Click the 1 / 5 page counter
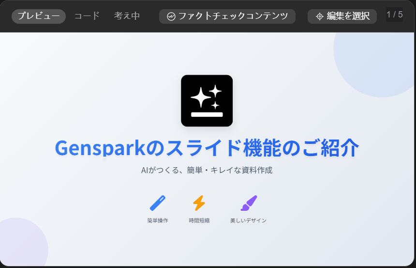This screenshot has width=416, height=268. point(394,15)
